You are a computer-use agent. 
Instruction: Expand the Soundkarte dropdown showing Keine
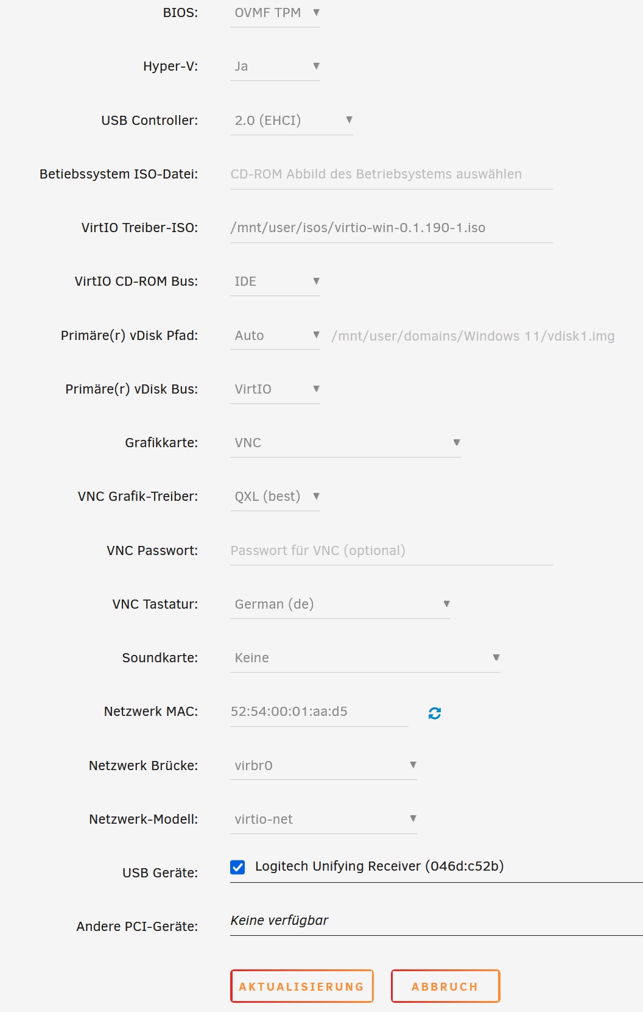365,658
